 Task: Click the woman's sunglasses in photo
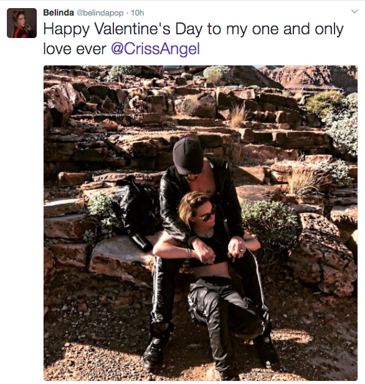pyautogui.click(x=207, y=214)
